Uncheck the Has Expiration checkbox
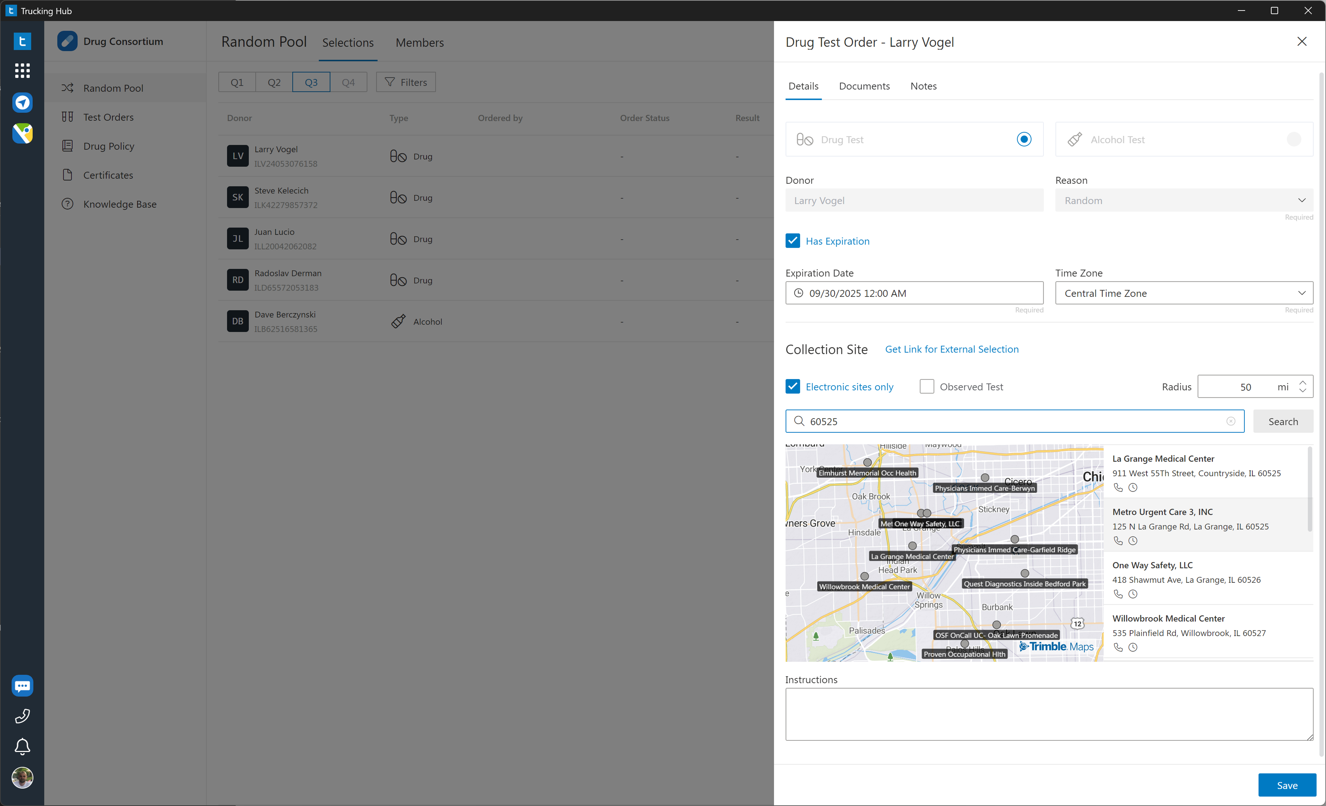 pyautogui.click(x=792, y=241)
